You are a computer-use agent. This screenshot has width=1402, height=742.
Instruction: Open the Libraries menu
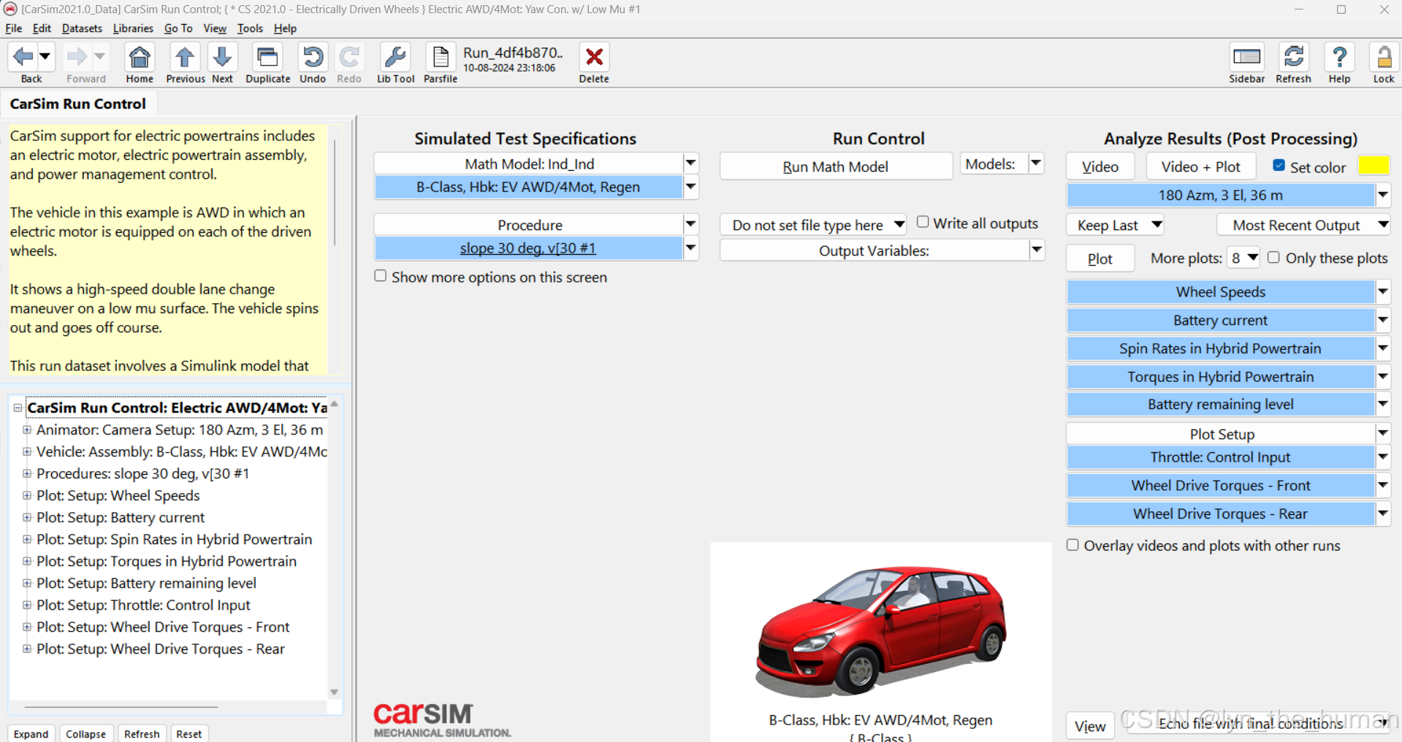coord(133,28)
